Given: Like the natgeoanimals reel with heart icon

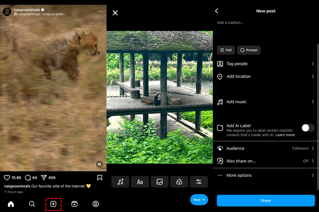Looking at the screenshot, I should 7,178.
